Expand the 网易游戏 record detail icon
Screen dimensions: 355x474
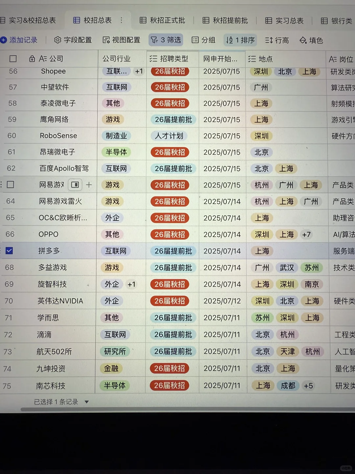tap(75, 185)
